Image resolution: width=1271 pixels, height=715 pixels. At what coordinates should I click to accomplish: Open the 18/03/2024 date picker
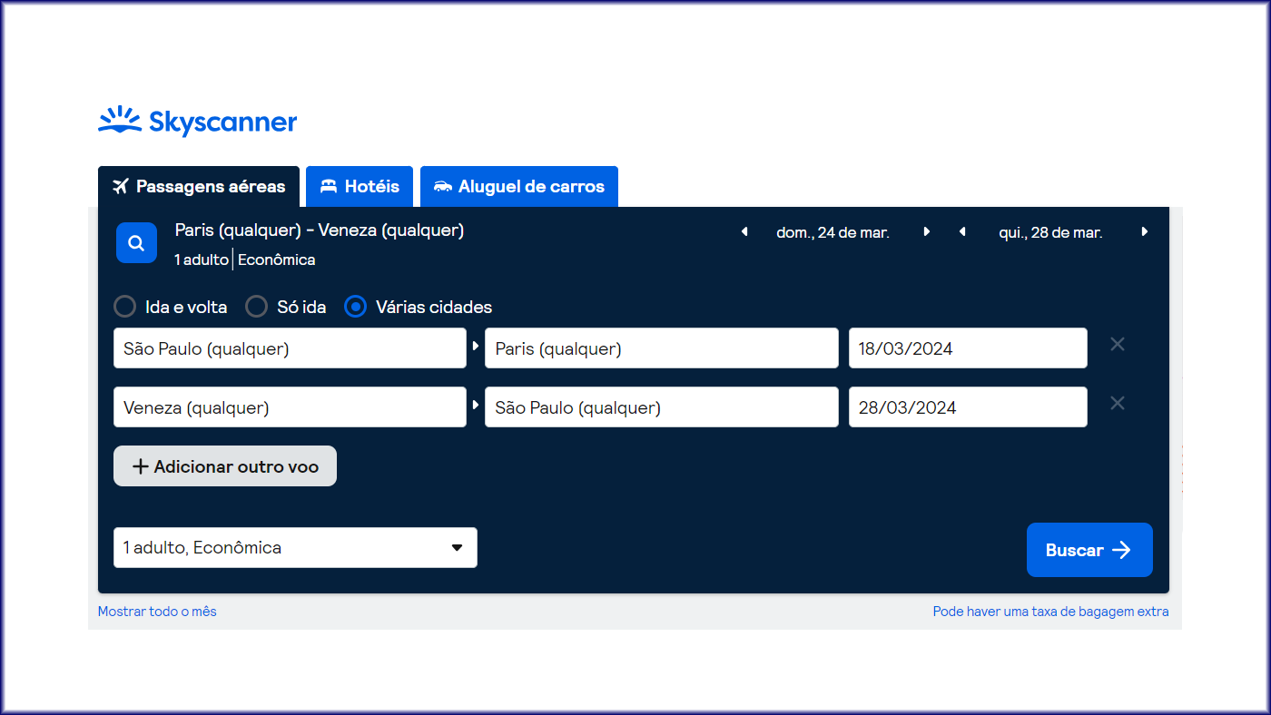click(x=967, y=348)
